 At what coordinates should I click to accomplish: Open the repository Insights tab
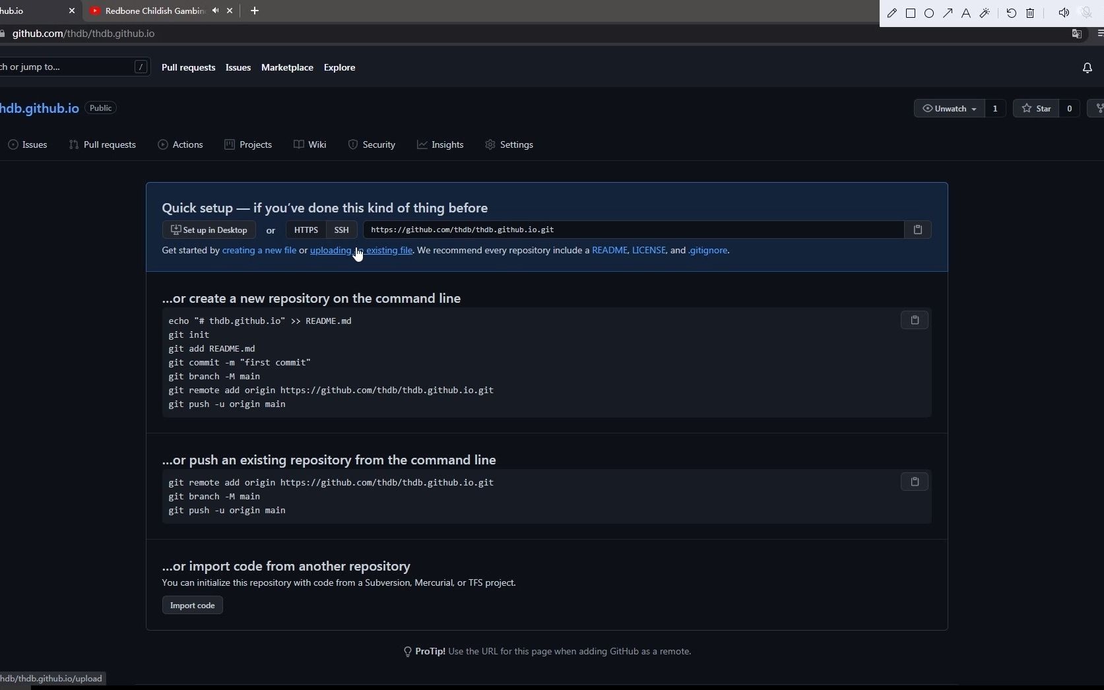point(440,144)
